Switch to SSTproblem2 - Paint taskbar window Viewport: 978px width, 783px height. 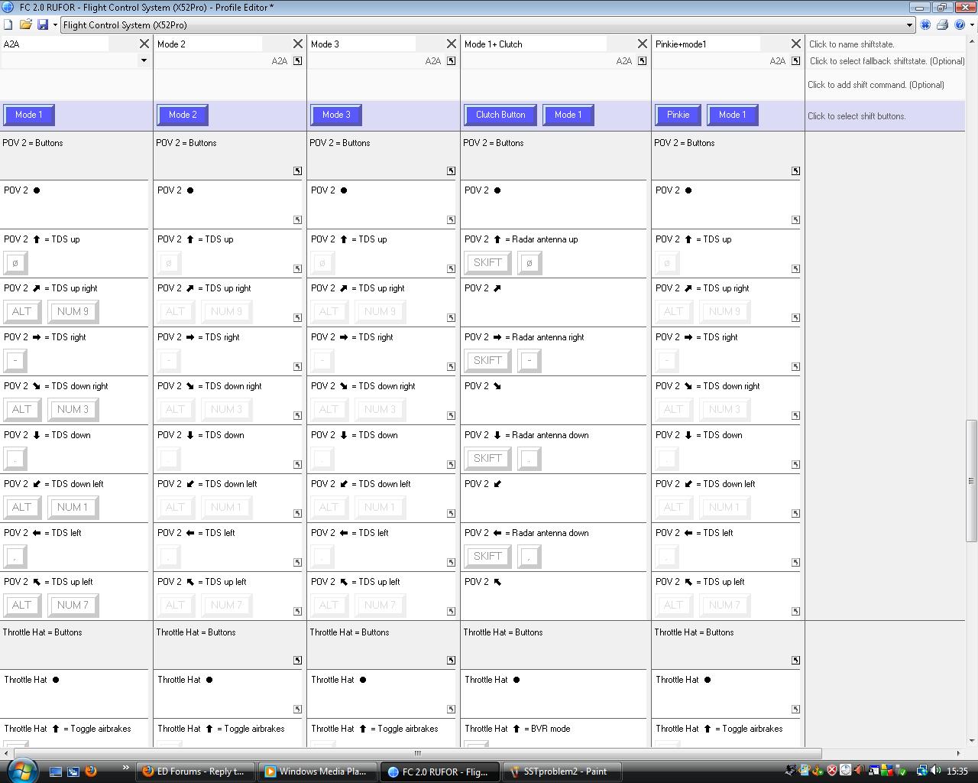[x=564, y=772]
